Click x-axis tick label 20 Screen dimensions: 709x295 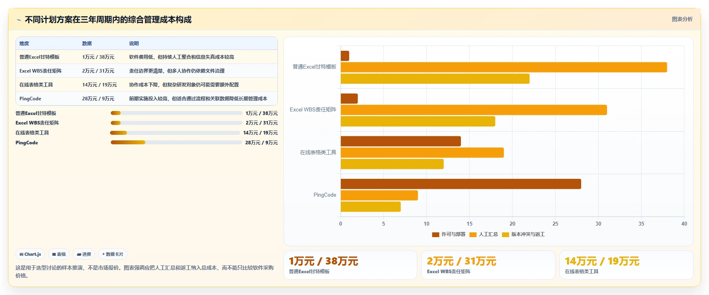512,224
